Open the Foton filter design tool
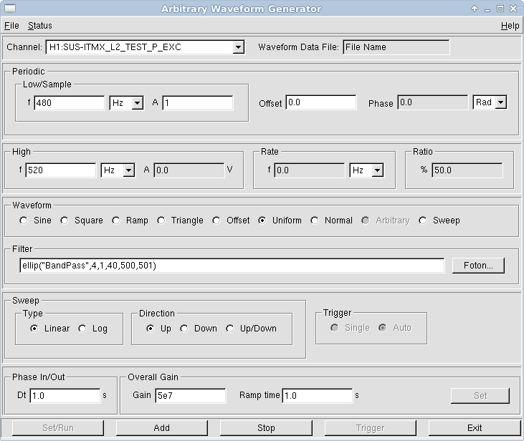The width and height of the screenshot is (524, 441). [x=478, y=266]
